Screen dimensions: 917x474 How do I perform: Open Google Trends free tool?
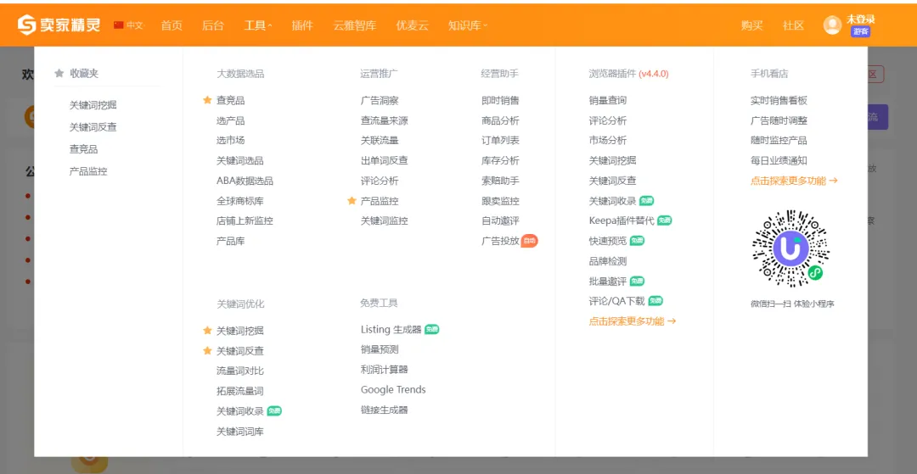coord(393,389)
